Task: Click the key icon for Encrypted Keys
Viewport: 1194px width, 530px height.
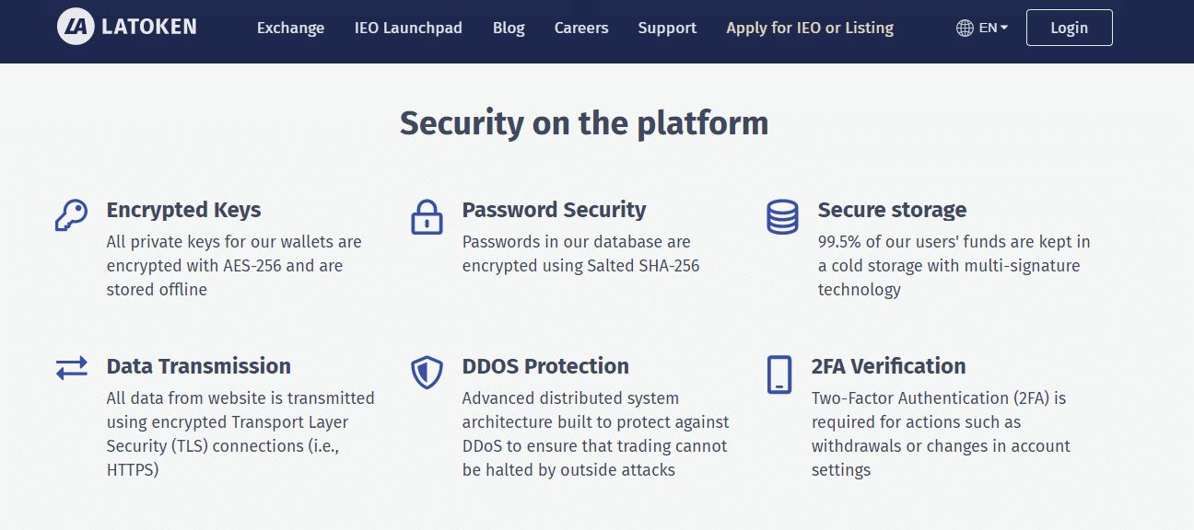Action: (x=71, y=215)
